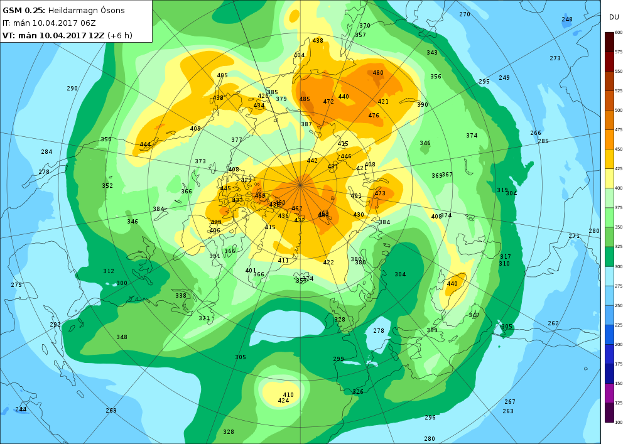Click the 444 value label
This screenshot has width=628, height=444.
click(x=146, y=144)
